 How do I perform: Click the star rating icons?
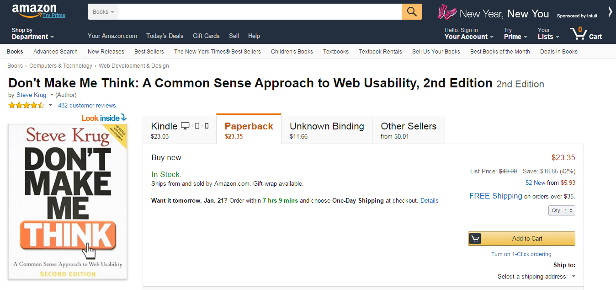click(x=27, y=105)
